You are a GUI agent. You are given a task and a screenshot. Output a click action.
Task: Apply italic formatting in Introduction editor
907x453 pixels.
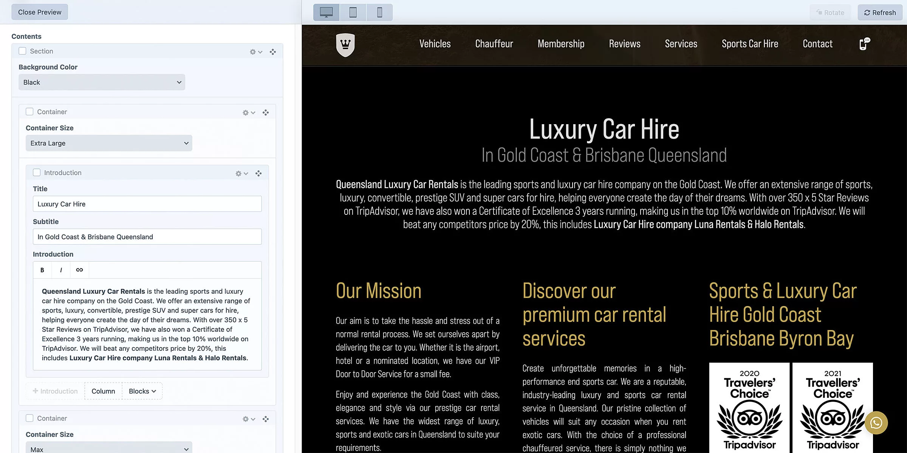(x=61, y=270)
